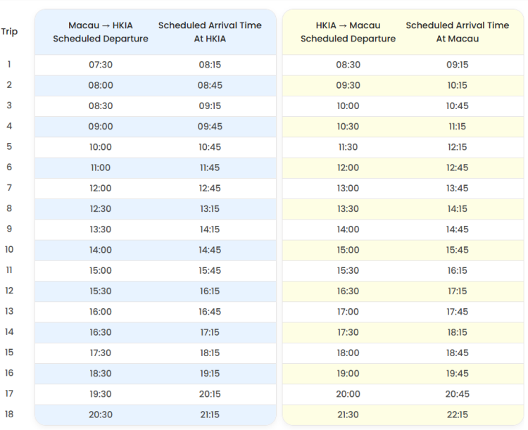Click the 12:30 Macau departure for trip 8
The width and height of the screenshot is (528, 430).
point(101,208)
